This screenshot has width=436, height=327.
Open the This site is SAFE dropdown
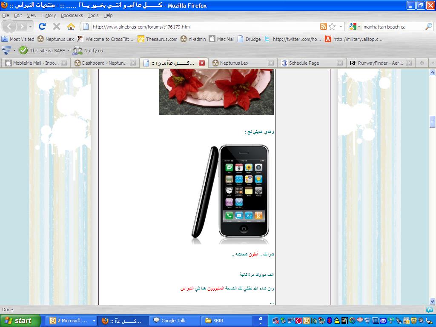[69, 50]
